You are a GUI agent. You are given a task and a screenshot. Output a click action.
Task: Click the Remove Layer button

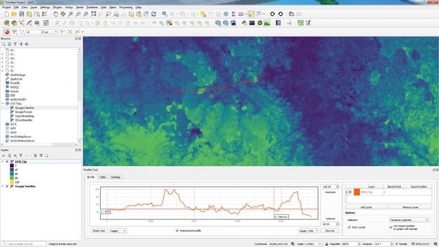410,207
